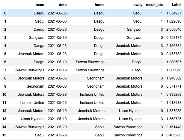This screenshot has width=184, height=140.
Task: Click team cell 'Gangwon' in row 3
Action: pos(36,38)
